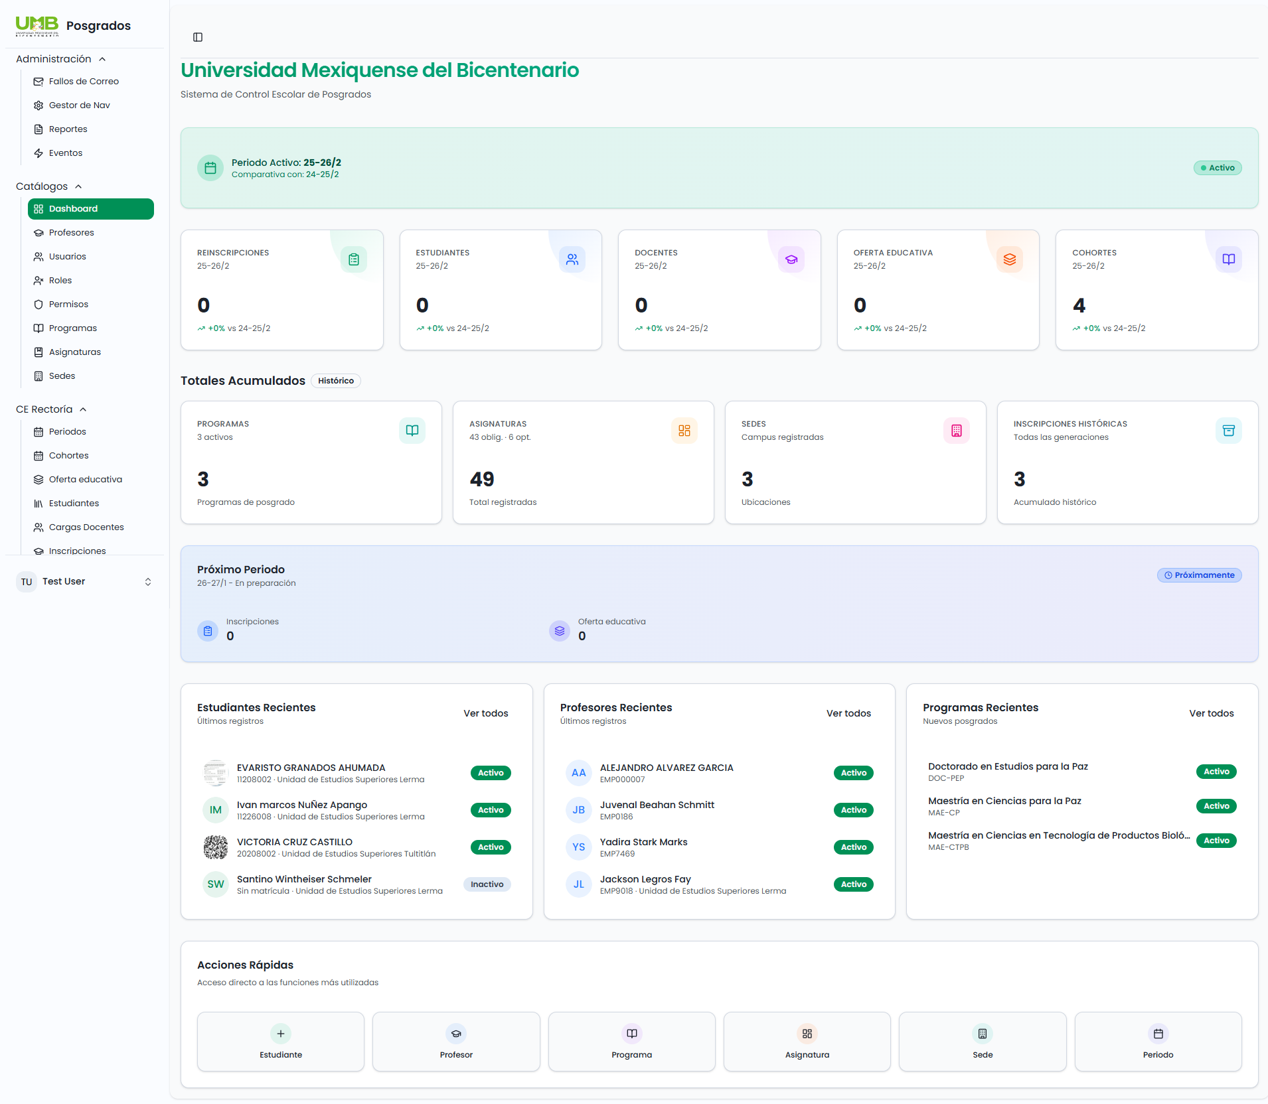1268x1104 pixels.
Task: Click the Sedes totals building icon
Action: 957,431
